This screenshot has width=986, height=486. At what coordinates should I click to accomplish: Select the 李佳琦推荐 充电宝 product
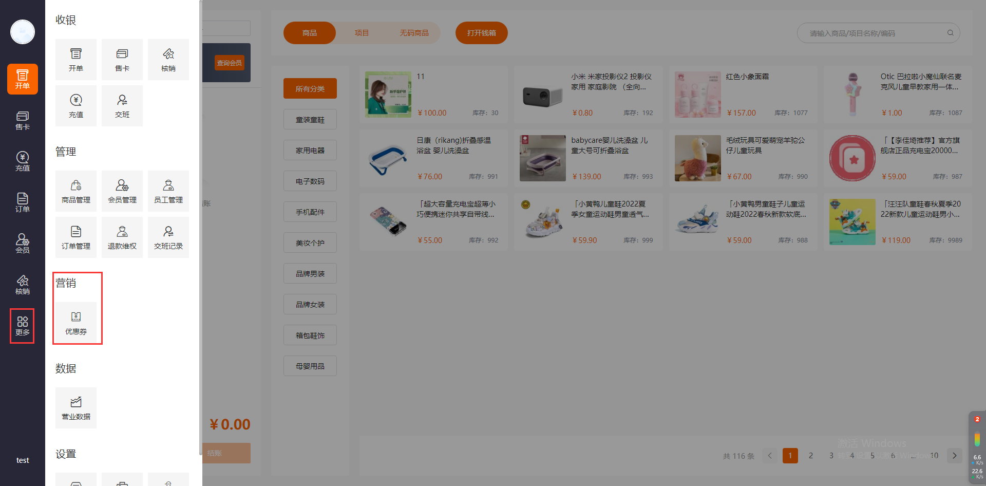pyautogui.click(x=898, y=158)
